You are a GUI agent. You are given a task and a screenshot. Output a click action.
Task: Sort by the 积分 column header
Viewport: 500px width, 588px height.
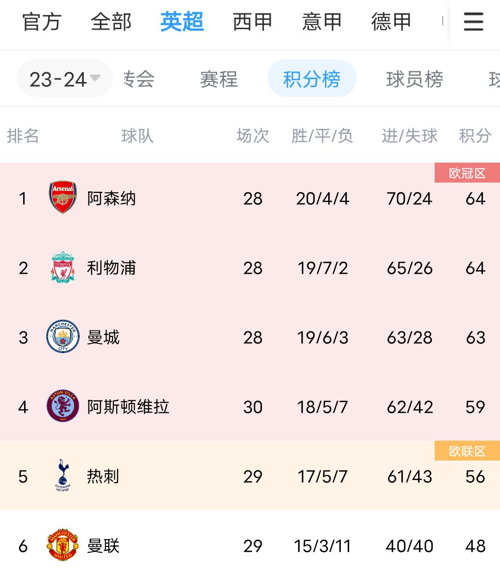click(x=475, y=136)
